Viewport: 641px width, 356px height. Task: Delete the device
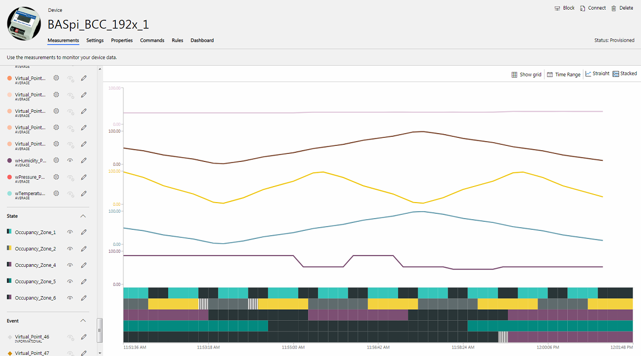point(622,8)
